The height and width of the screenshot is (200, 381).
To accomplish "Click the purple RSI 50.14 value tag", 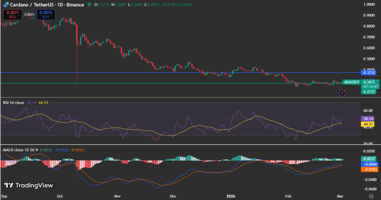I will click(x=368, y=119).
